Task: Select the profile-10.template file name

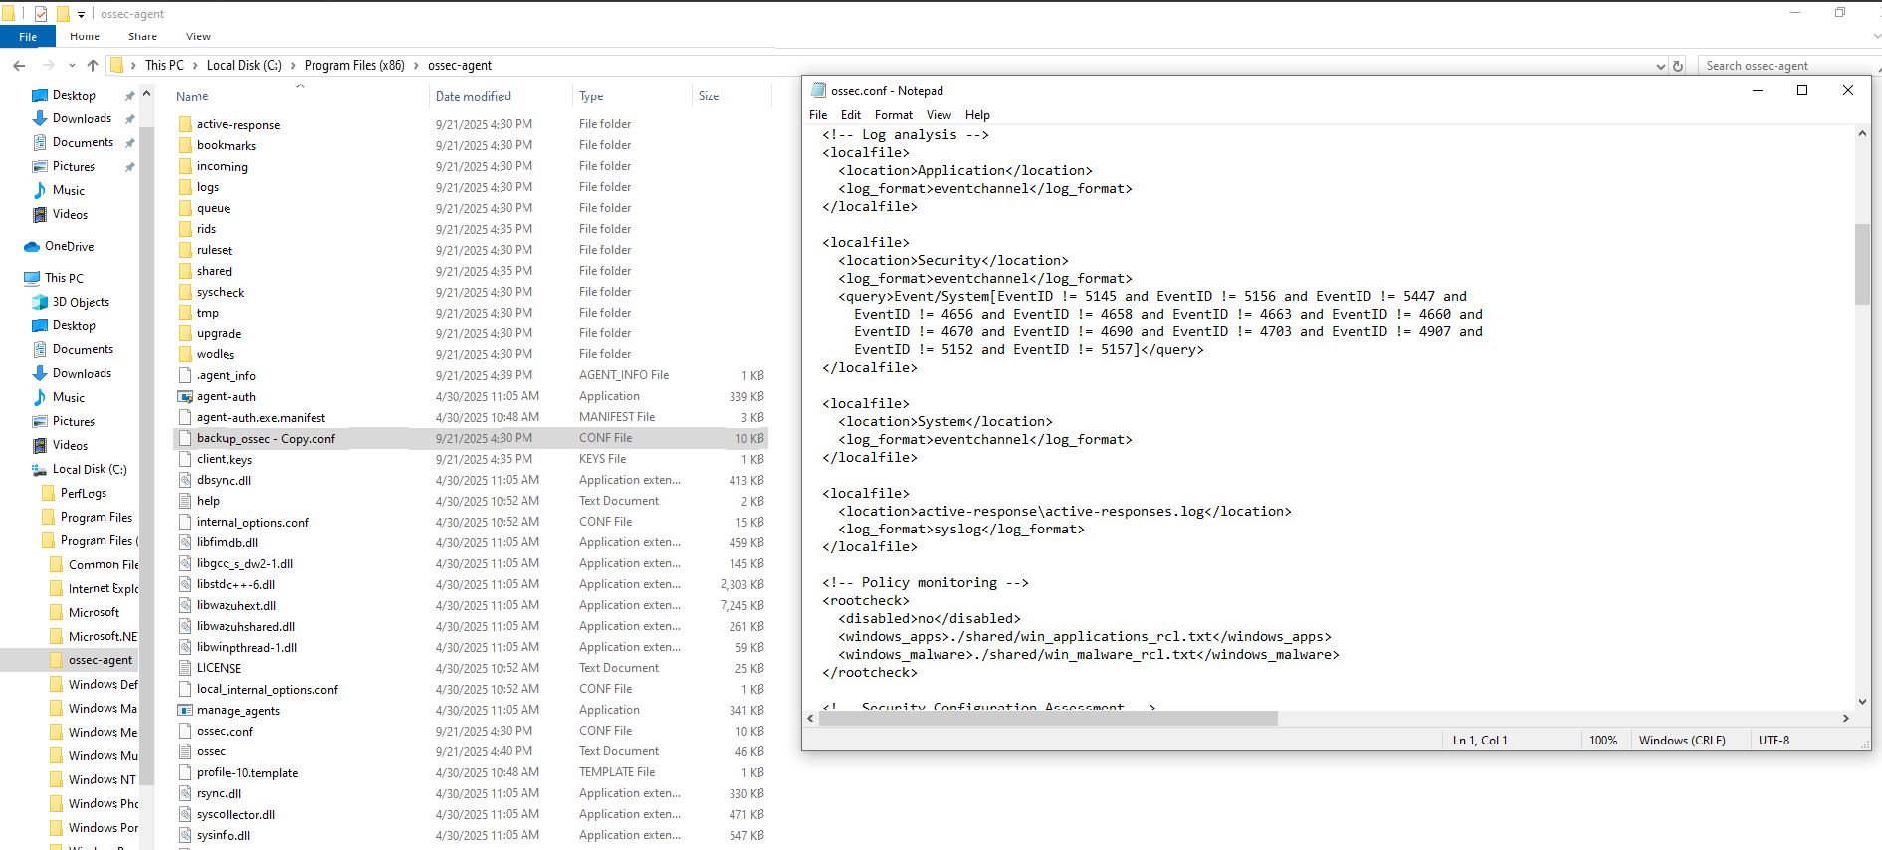Action: click(247, 772)
